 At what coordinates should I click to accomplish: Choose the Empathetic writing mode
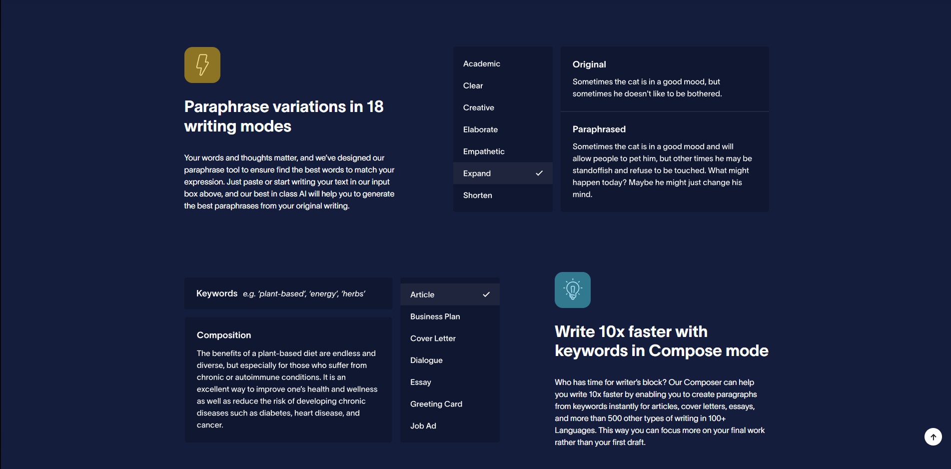point(503,151)
